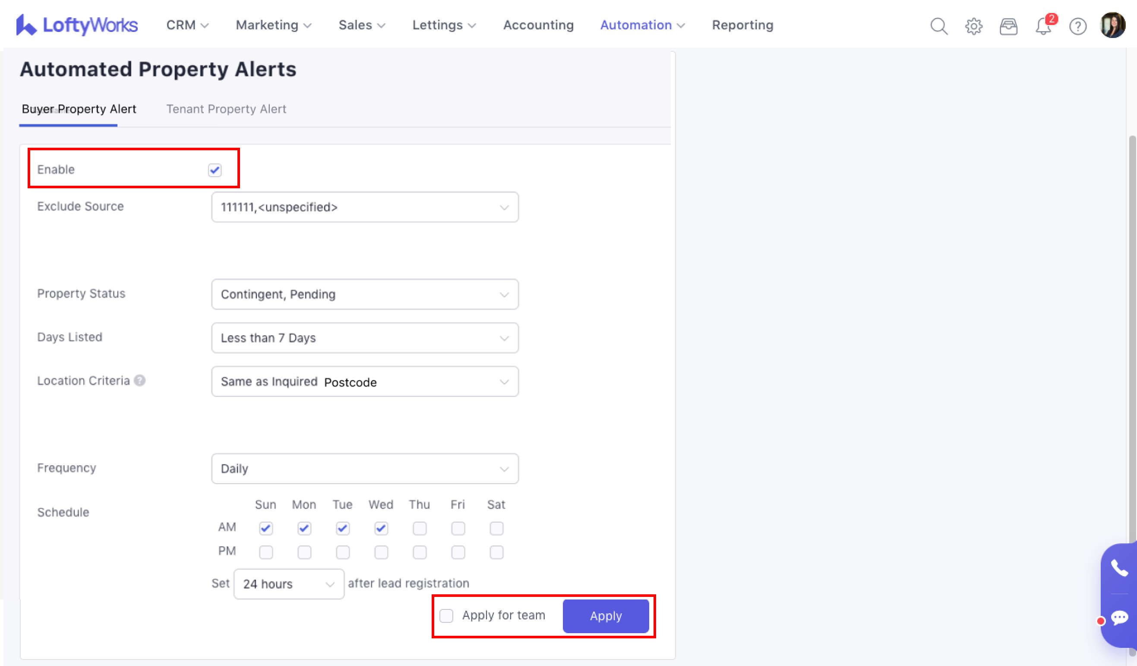Check the Apply for team checkbox
The image size is (1137, 666).
click(x=446, y=616)
